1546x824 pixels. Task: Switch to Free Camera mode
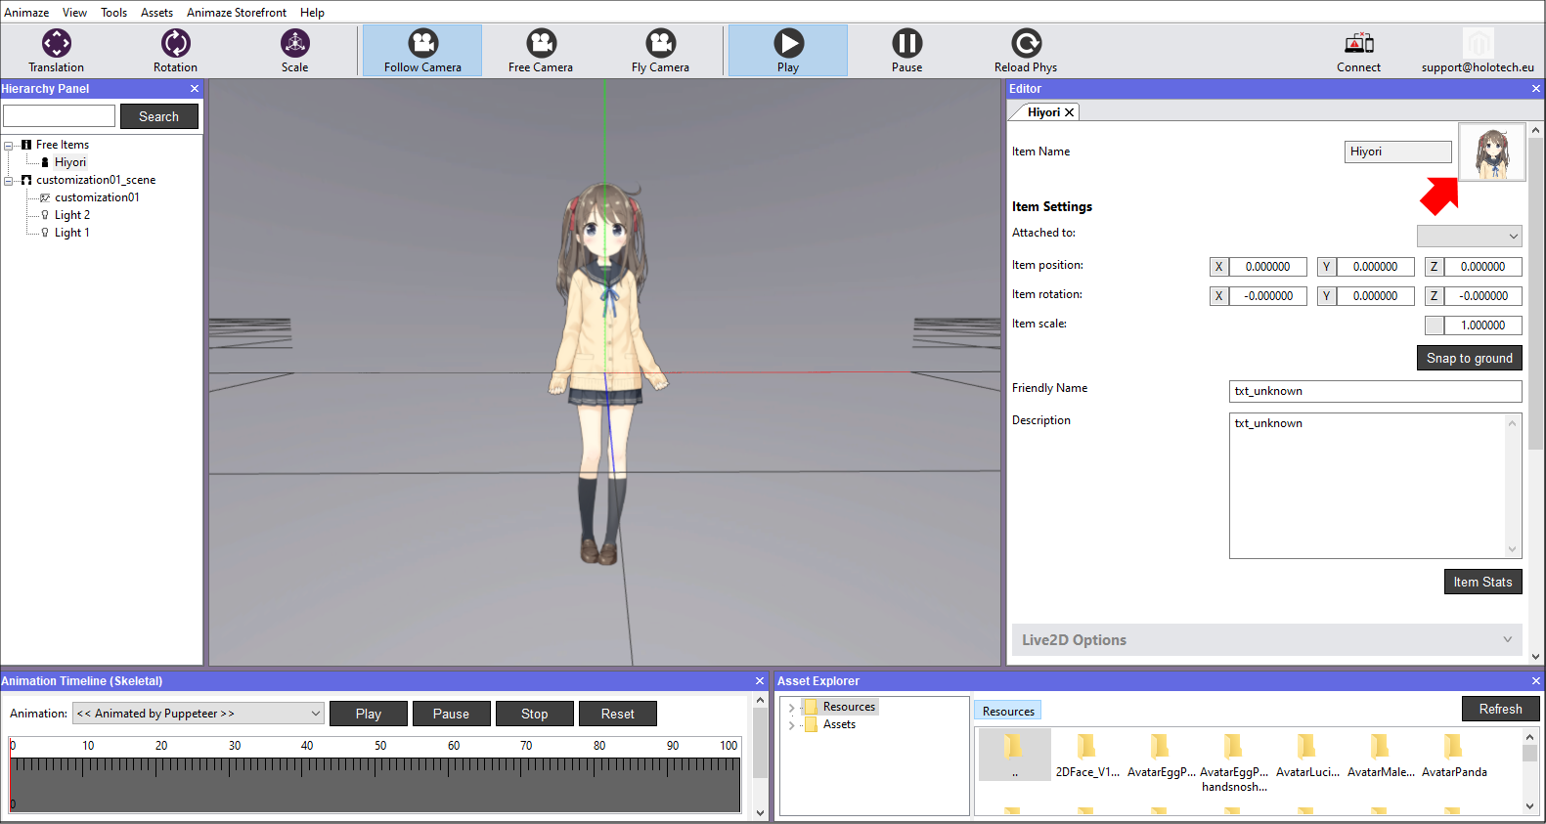click(541, 51)
